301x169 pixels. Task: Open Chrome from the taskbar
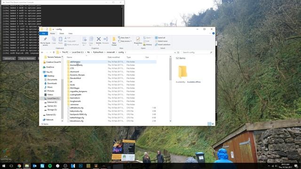coord(19,166)
